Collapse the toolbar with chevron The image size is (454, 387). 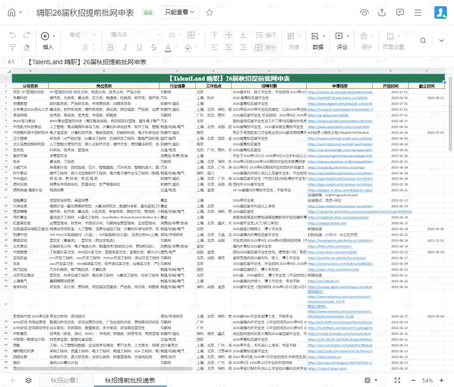[x=441, y=41]
